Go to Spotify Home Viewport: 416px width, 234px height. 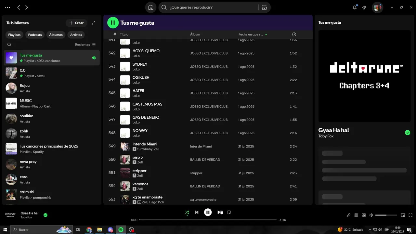pyautogui.click(x=151, y=7)
